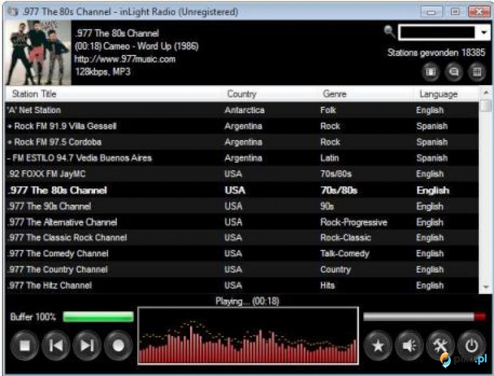Click the grid view round button

pyautogui.click(x=477, y=72)
